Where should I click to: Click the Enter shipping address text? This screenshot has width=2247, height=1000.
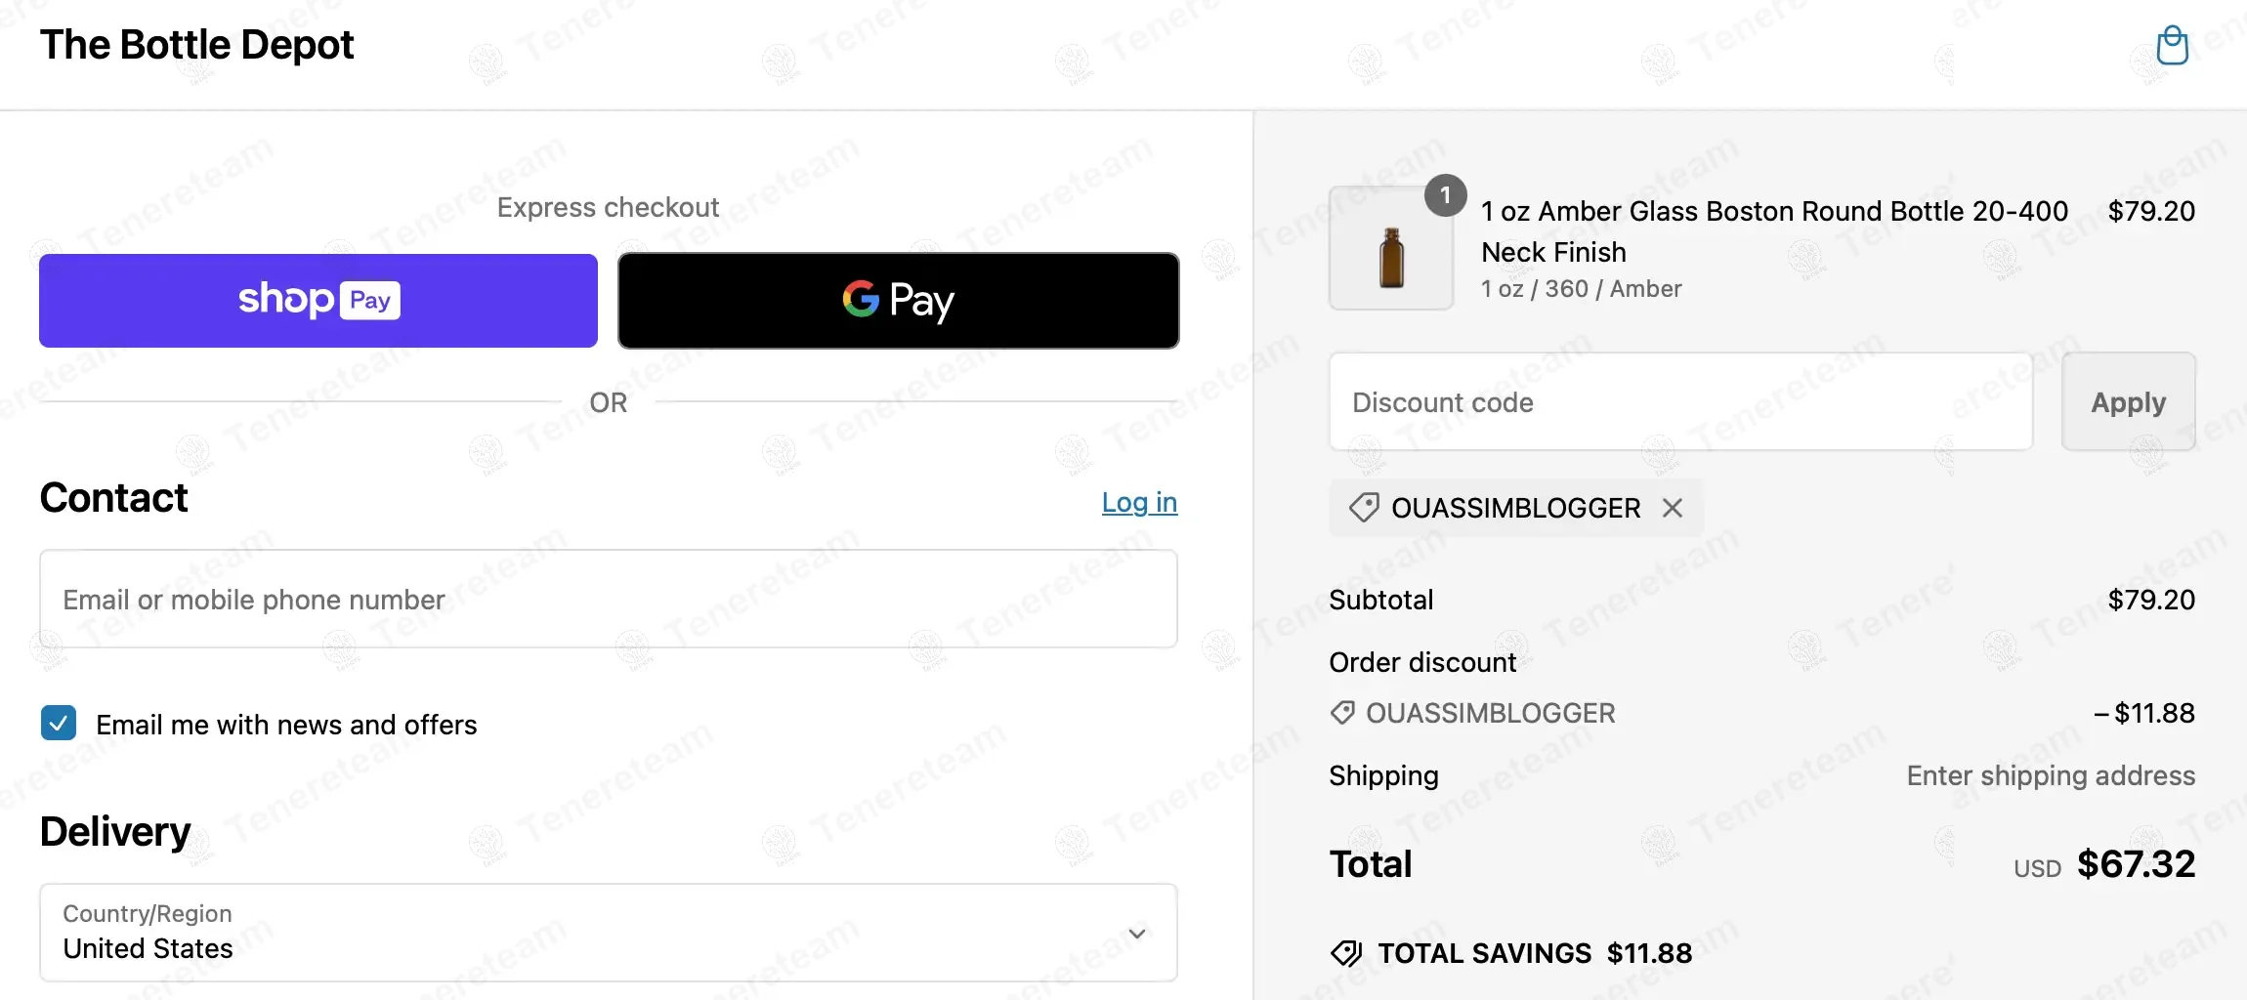point(2050,775)
